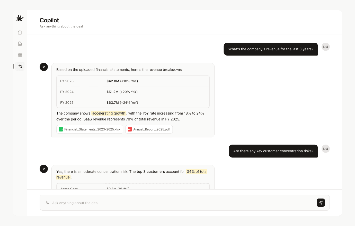Click the P assistant avatar
355x226 pixels.
coord(44,67)
